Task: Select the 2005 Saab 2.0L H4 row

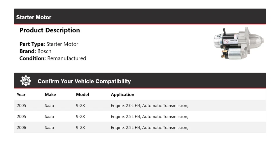Action: pyautogui.click(x=140, y=105)
